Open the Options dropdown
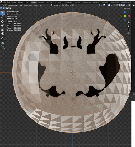 pyautogui.click(x=127, y=9)
